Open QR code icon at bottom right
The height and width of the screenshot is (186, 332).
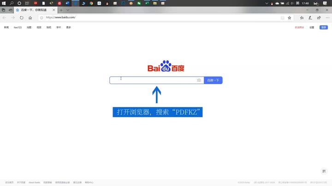(324, 171)
